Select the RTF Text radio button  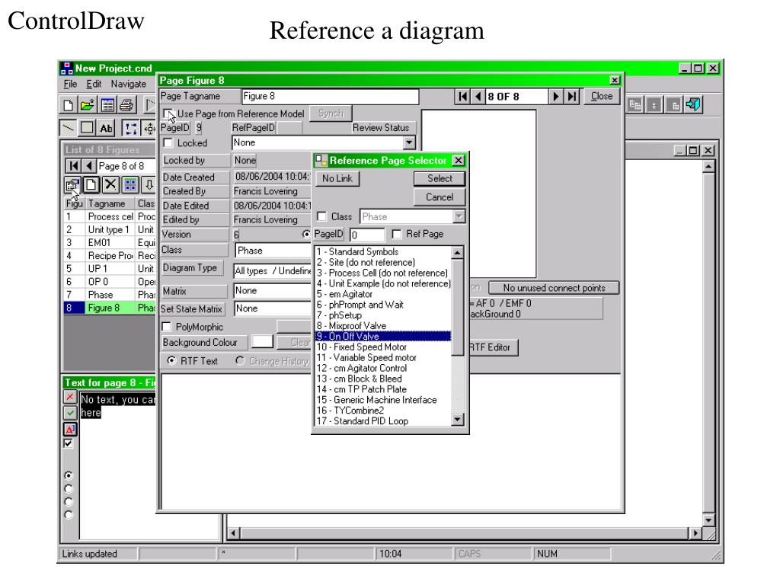[171, 360]
